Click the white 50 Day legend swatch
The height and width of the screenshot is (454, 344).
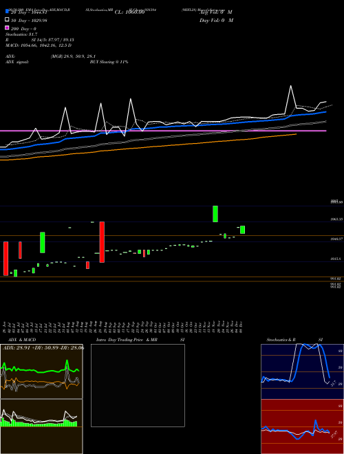8,20
